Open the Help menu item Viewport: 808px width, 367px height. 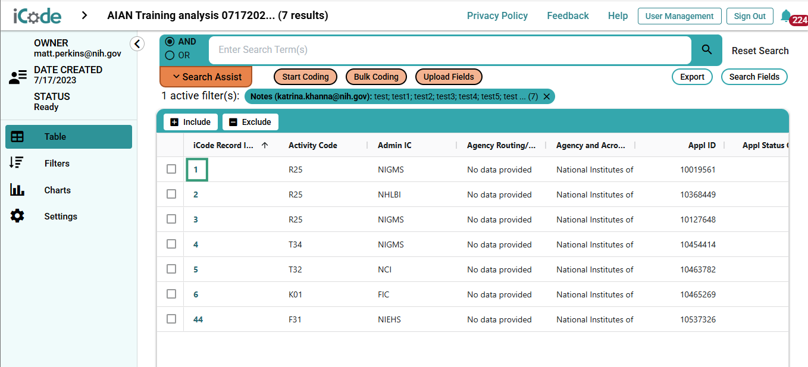618,16
